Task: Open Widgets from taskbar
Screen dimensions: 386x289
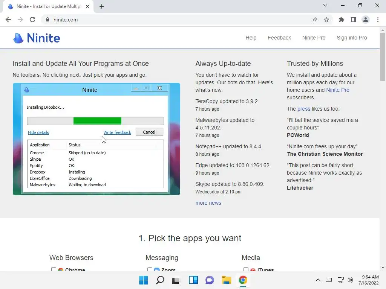Action: pos(193,280)
